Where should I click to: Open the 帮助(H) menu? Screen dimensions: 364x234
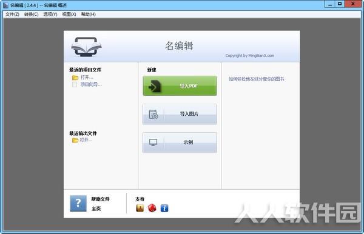coord(88,15)
